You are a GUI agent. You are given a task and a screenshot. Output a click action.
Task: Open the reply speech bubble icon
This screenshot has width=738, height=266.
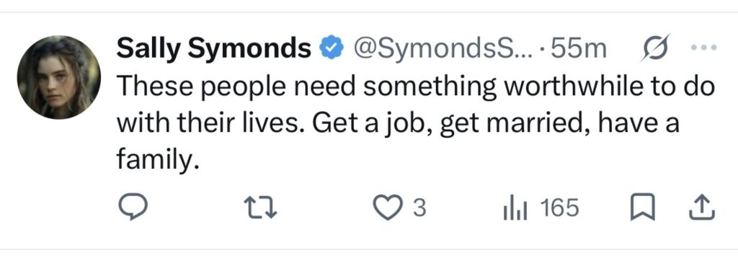(133, 208)
